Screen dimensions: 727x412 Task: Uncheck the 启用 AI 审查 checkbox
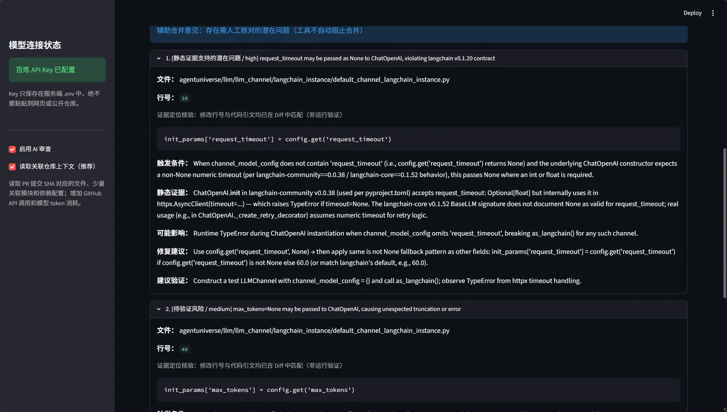point(12,149)
